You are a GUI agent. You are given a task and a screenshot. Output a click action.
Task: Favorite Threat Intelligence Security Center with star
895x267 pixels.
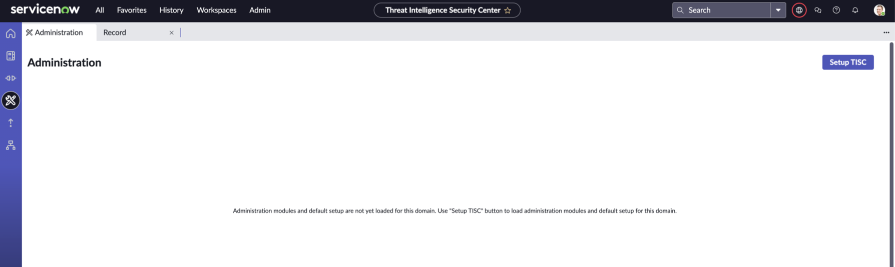508,10
